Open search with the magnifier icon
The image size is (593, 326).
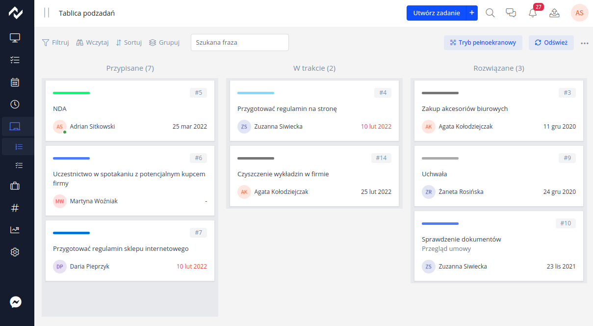point(490,13)
